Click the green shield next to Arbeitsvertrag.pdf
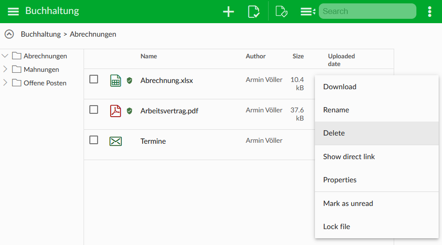This screenshot has height=245, width=442. [129, 111]
